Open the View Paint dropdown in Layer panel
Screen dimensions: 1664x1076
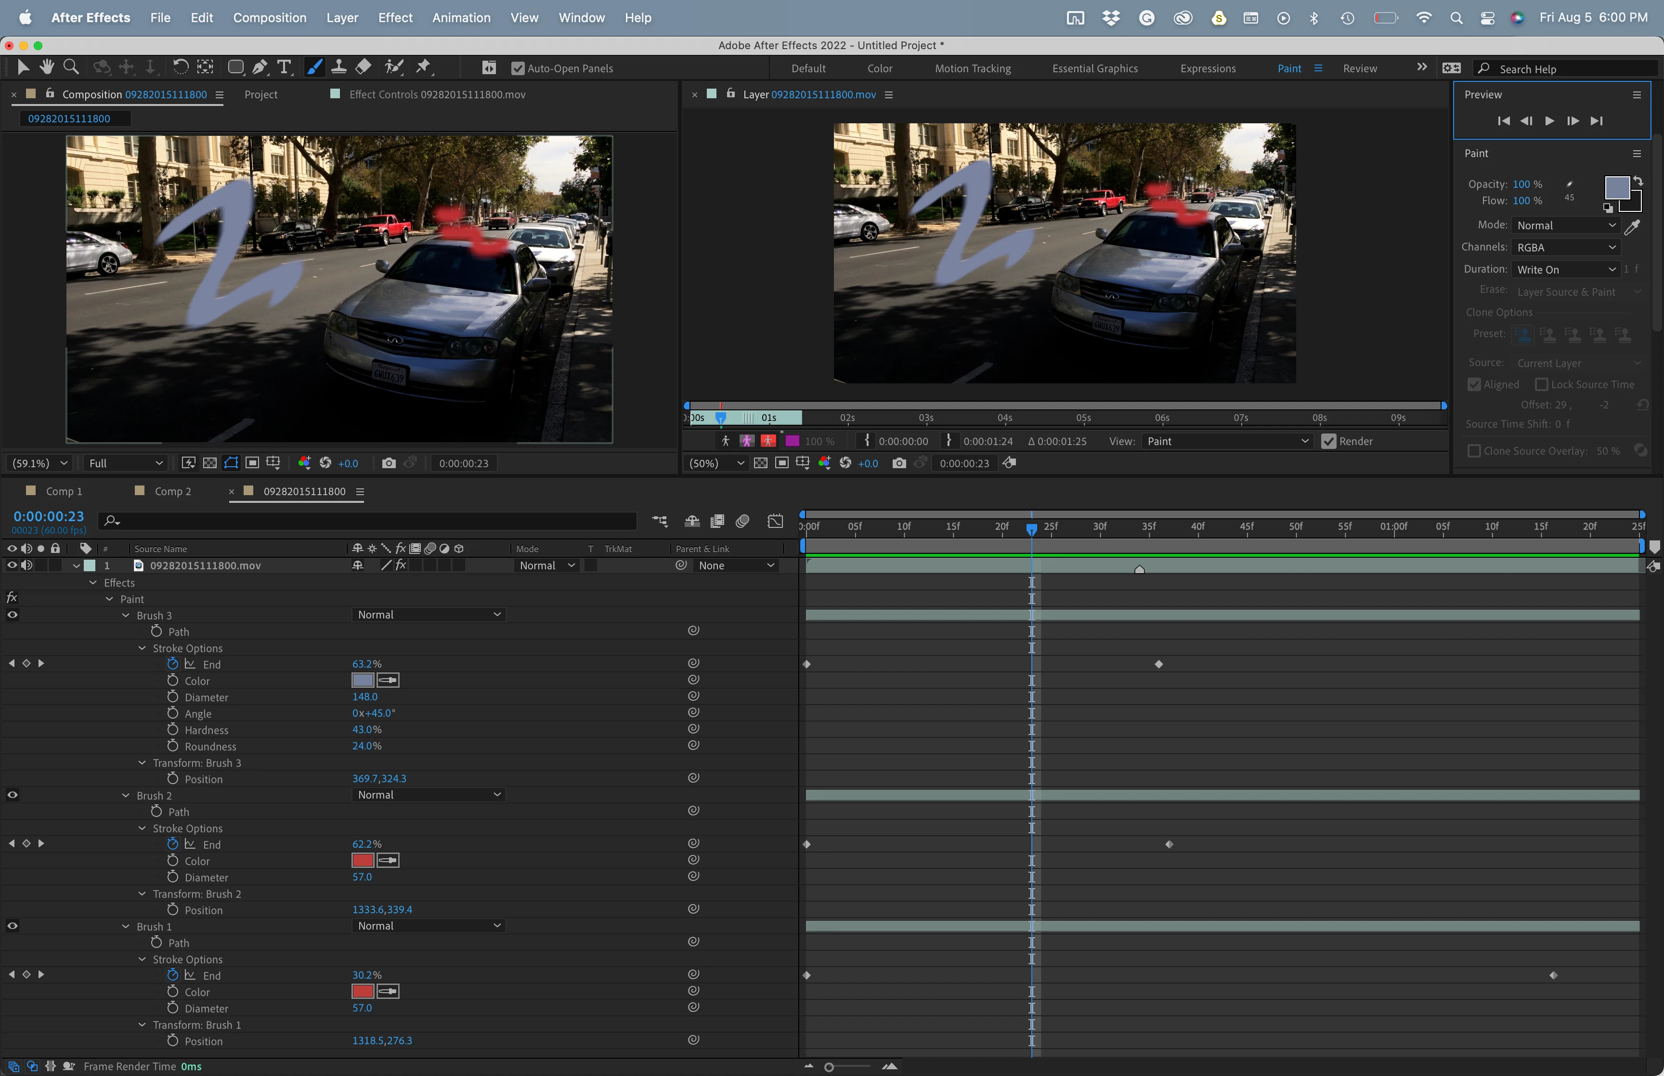point(1227,442)
